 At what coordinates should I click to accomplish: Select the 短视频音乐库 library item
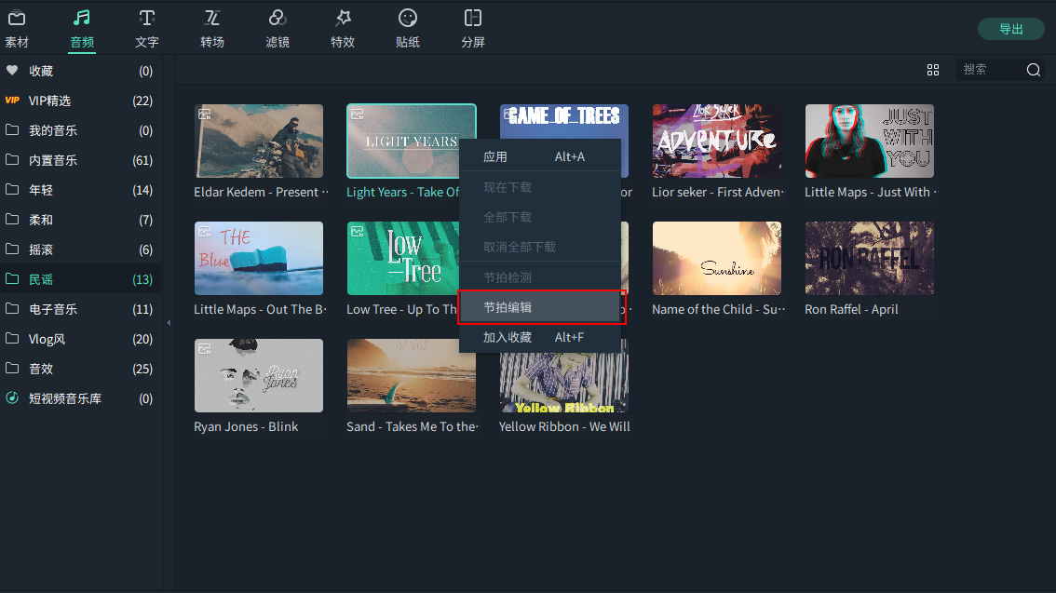[65, 398]
